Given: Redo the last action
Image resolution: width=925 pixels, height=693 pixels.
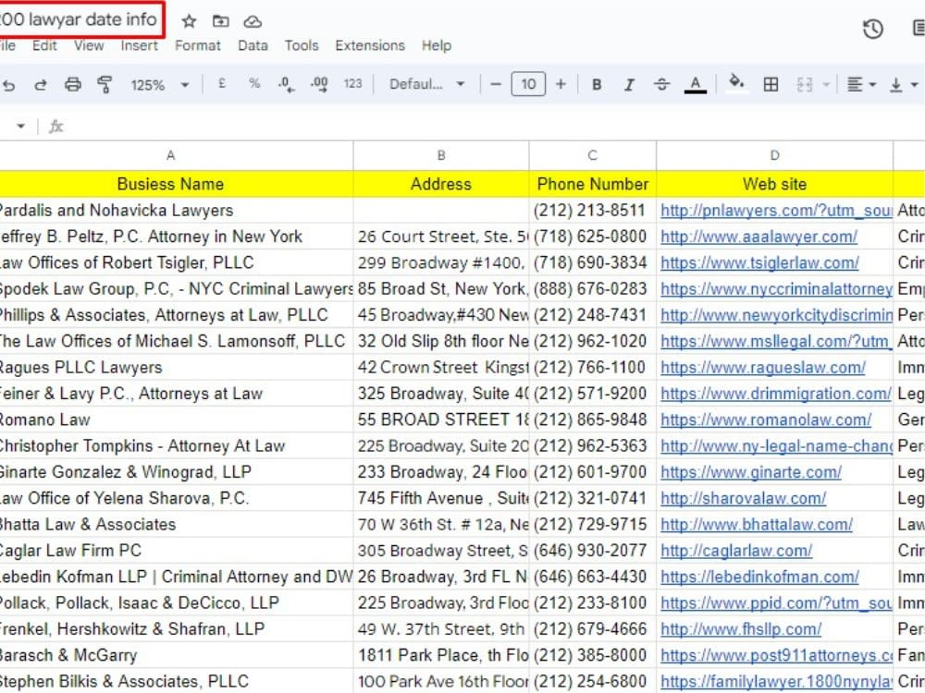Looking at the screenshot, I should [40, 85].
